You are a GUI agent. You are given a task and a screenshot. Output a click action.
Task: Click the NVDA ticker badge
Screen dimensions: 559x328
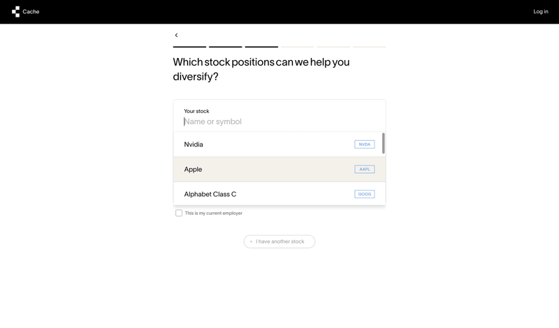364,144
